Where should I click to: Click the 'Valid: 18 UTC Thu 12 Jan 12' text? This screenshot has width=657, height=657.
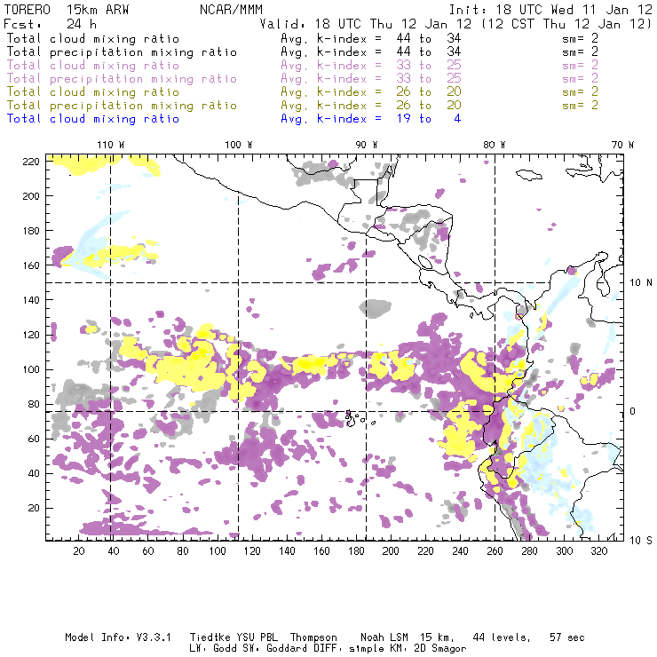(366, 24)
